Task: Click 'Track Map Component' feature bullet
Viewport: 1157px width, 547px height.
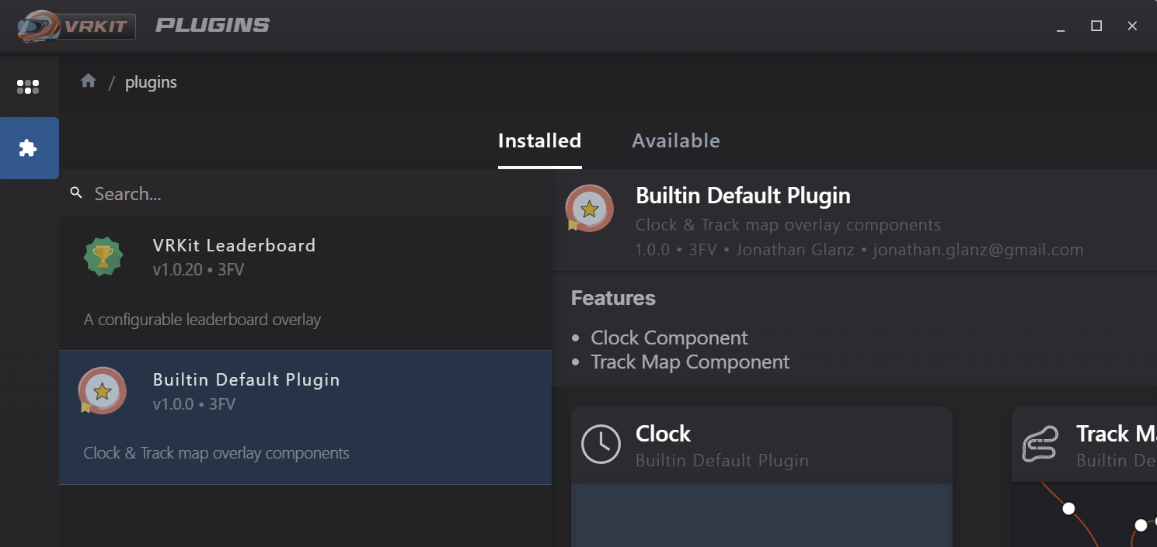Action: [x=690, y=362]
